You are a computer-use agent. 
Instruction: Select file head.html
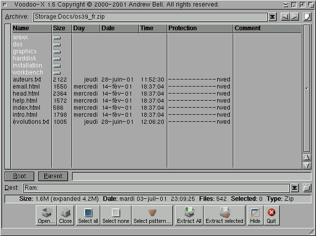click(26, 94)
